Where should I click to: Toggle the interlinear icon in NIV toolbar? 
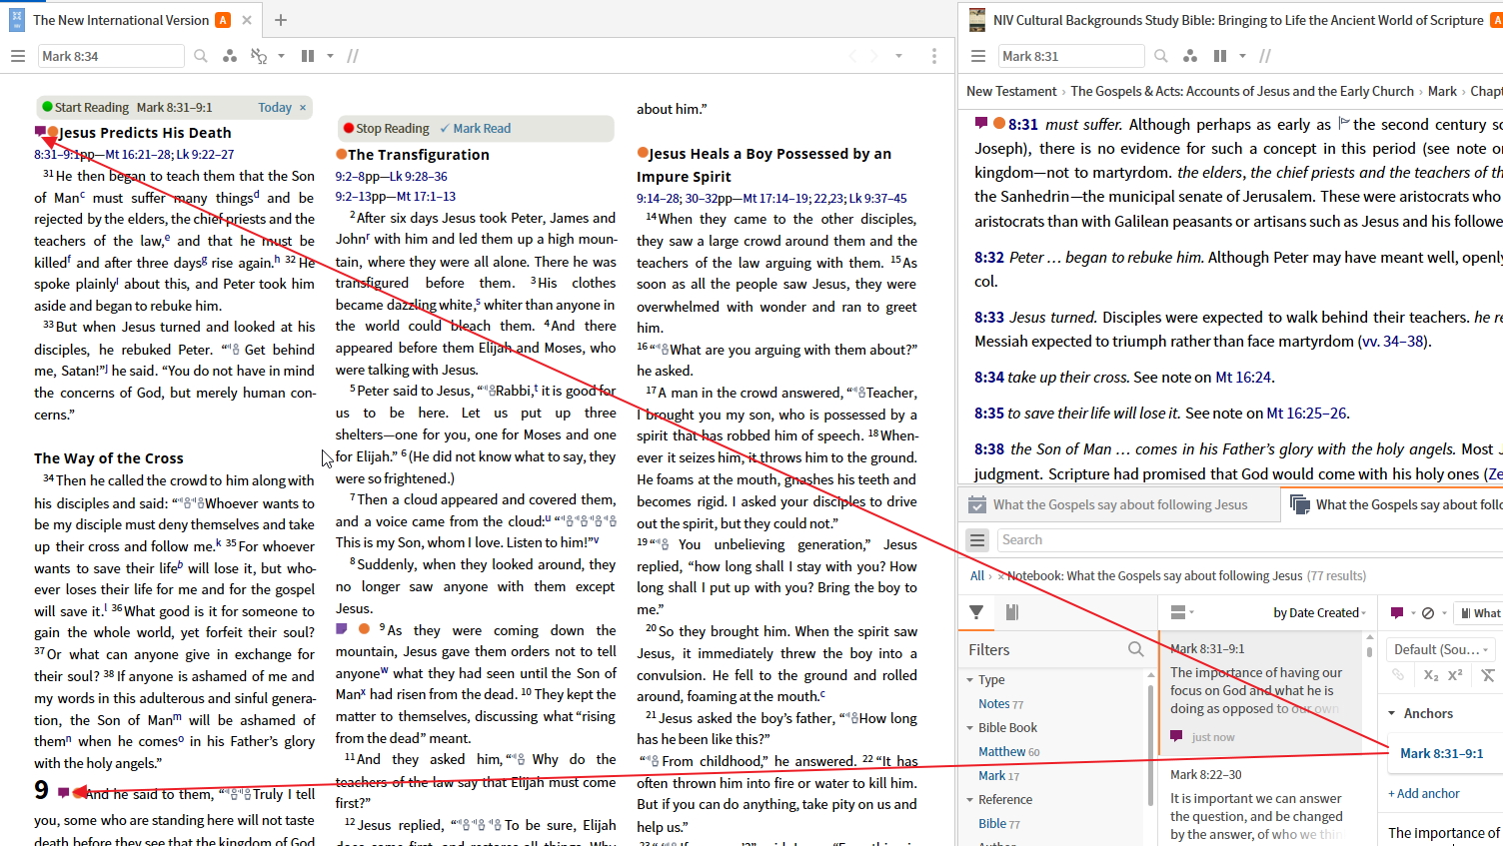click(x=259, y=56)
